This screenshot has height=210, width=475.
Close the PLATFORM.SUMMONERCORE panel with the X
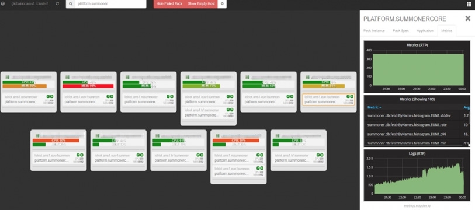(x=468, y=19)
